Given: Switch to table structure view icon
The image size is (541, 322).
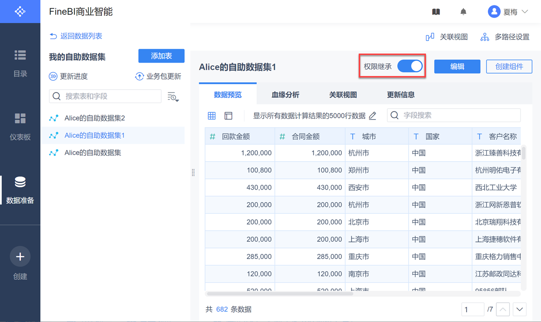Looking at the screenshot, I should click(x=229, y=116).
